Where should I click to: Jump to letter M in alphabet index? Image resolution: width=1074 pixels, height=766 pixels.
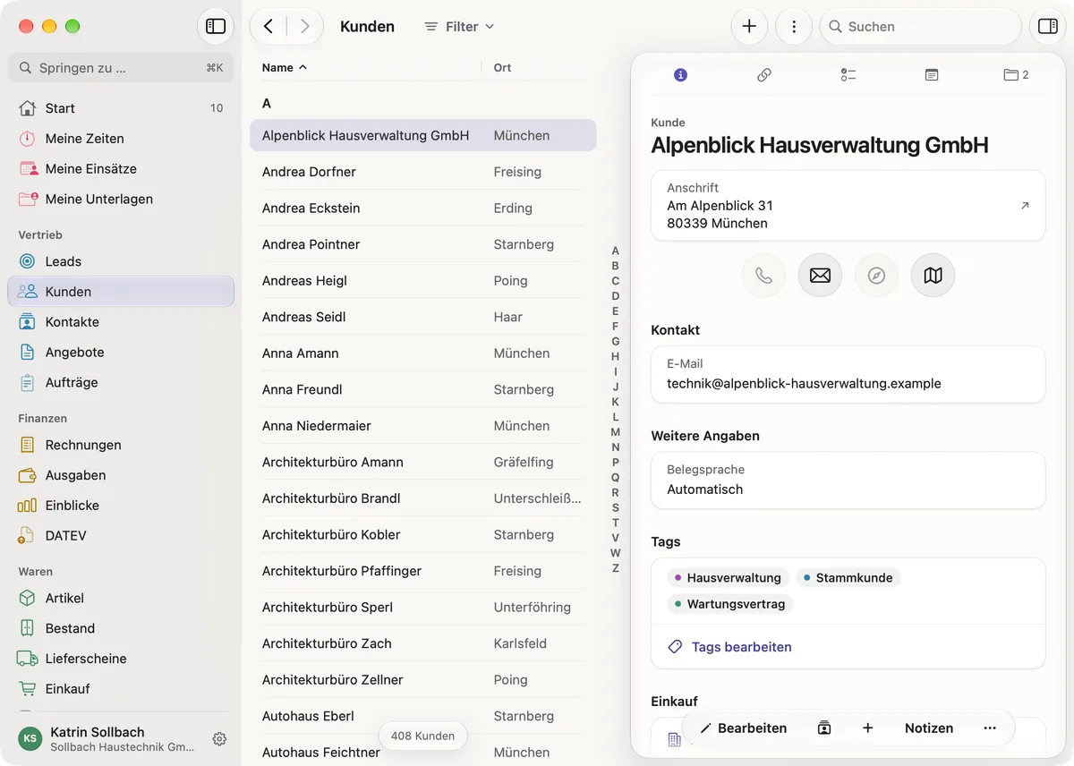615,432
